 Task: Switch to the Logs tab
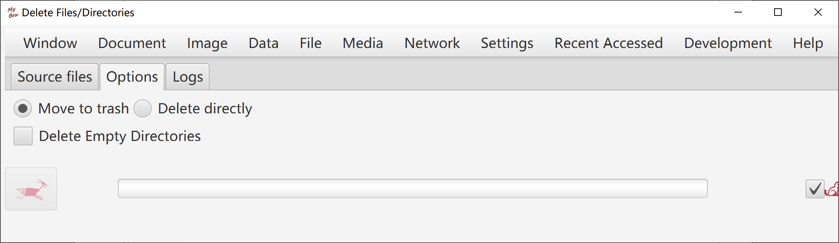(188, 77)
